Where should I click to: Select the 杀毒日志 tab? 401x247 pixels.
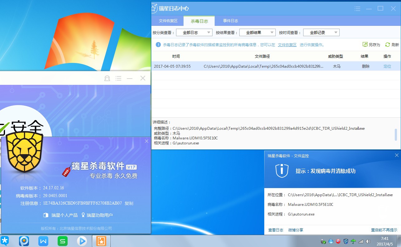pyautogui.click(x=199, y=21)
